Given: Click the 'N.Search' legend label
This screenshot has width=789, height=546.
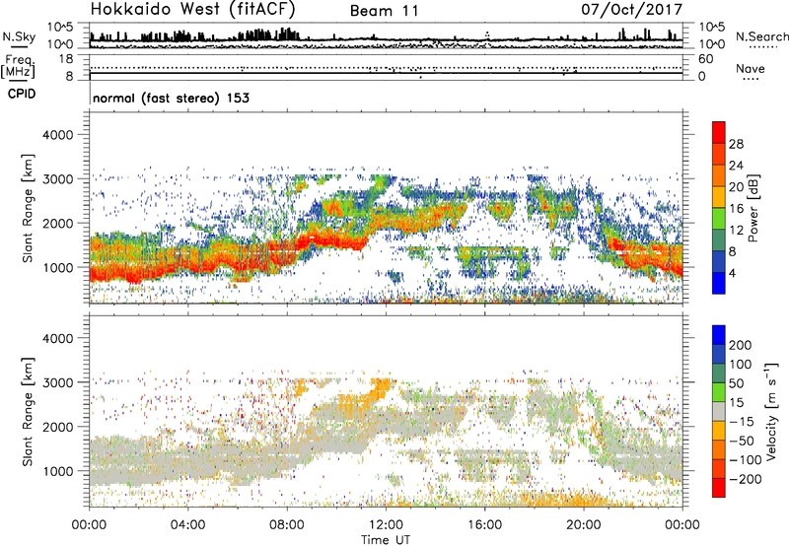Looking at the screenshot, I should [x=761, y=36].
